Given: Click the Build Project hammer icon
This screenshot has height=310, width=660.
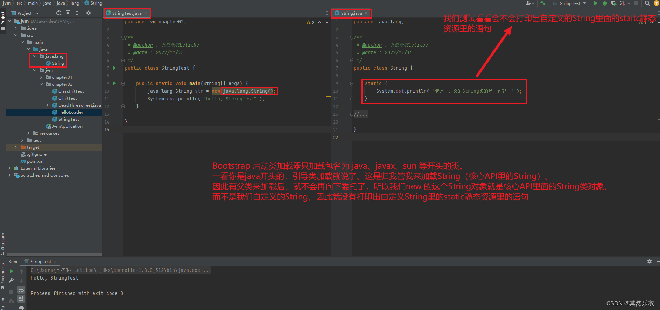Looking at the screenshot, I should click(x=543, y=3).
